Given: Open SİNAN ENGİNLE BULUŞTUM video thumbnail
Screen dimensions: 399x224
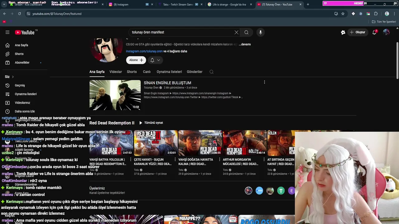Looking at the screenshot, I should coord(115,95).
